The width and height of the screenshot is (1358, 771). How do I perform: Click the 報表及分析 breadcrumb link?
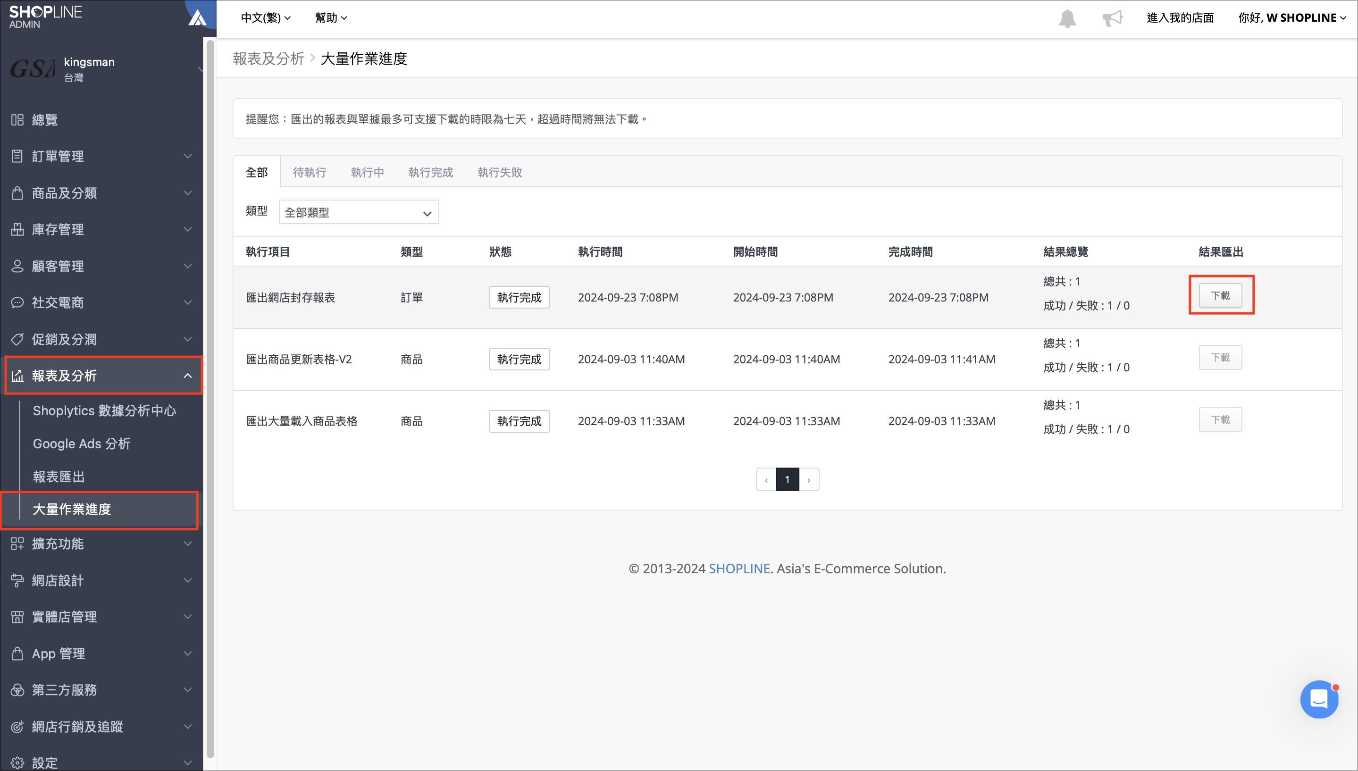(x=268, y=58)
